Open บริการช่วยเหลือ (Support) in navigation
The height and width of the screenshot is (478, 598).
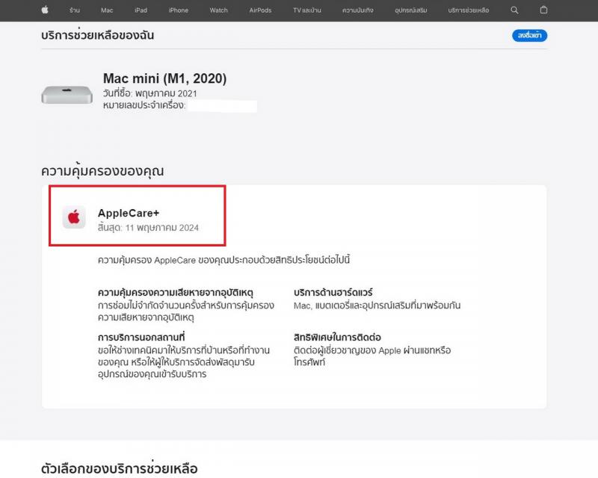point(469,10)
